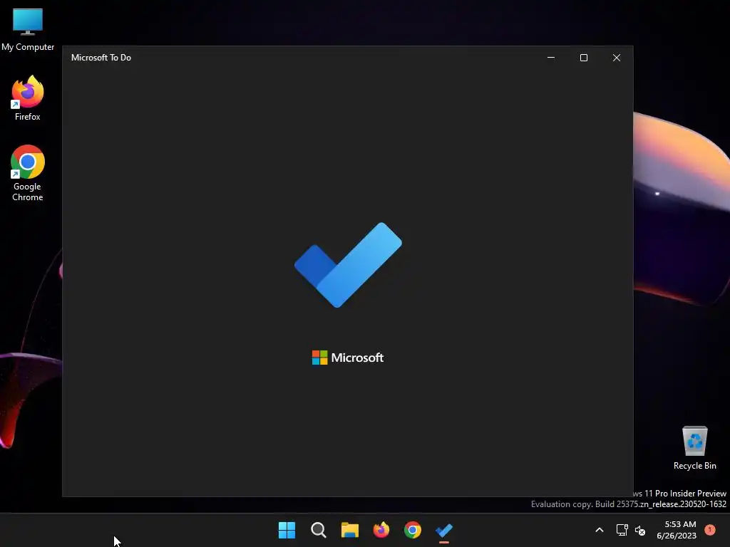Minimize the Microsoft To Do window
Viewport: 730px width, 547px height.
[551, 58]
